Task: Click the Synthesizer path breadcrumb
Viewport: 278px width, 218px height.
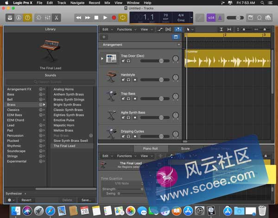Action: [14, 194]
